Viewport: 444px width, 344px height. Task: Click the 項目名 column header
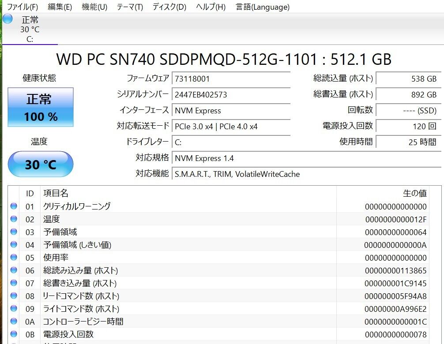click(x=56, y=193)
